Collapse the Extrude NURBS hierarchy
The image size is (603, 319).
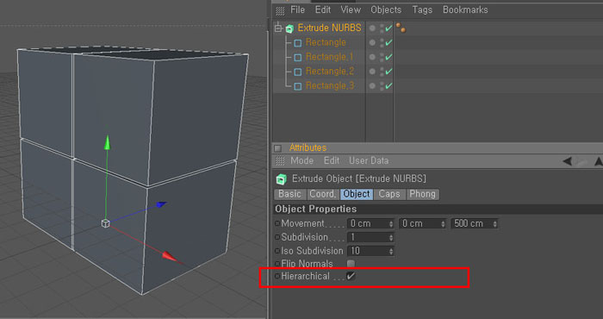[278, 28]
